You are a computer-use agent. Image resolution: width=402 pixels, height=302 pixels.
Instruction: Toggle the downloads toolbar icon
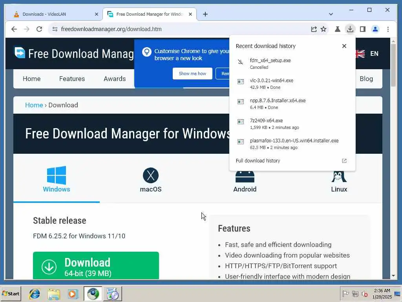[350, 29]
